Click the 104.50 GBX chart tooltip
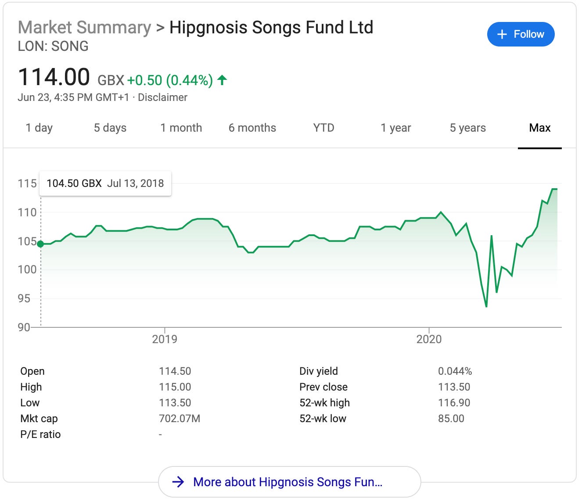 (x=105, y=183)
